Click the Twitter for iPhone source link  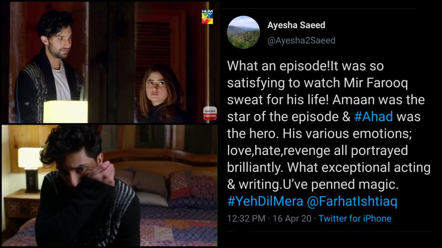(355, 218)
